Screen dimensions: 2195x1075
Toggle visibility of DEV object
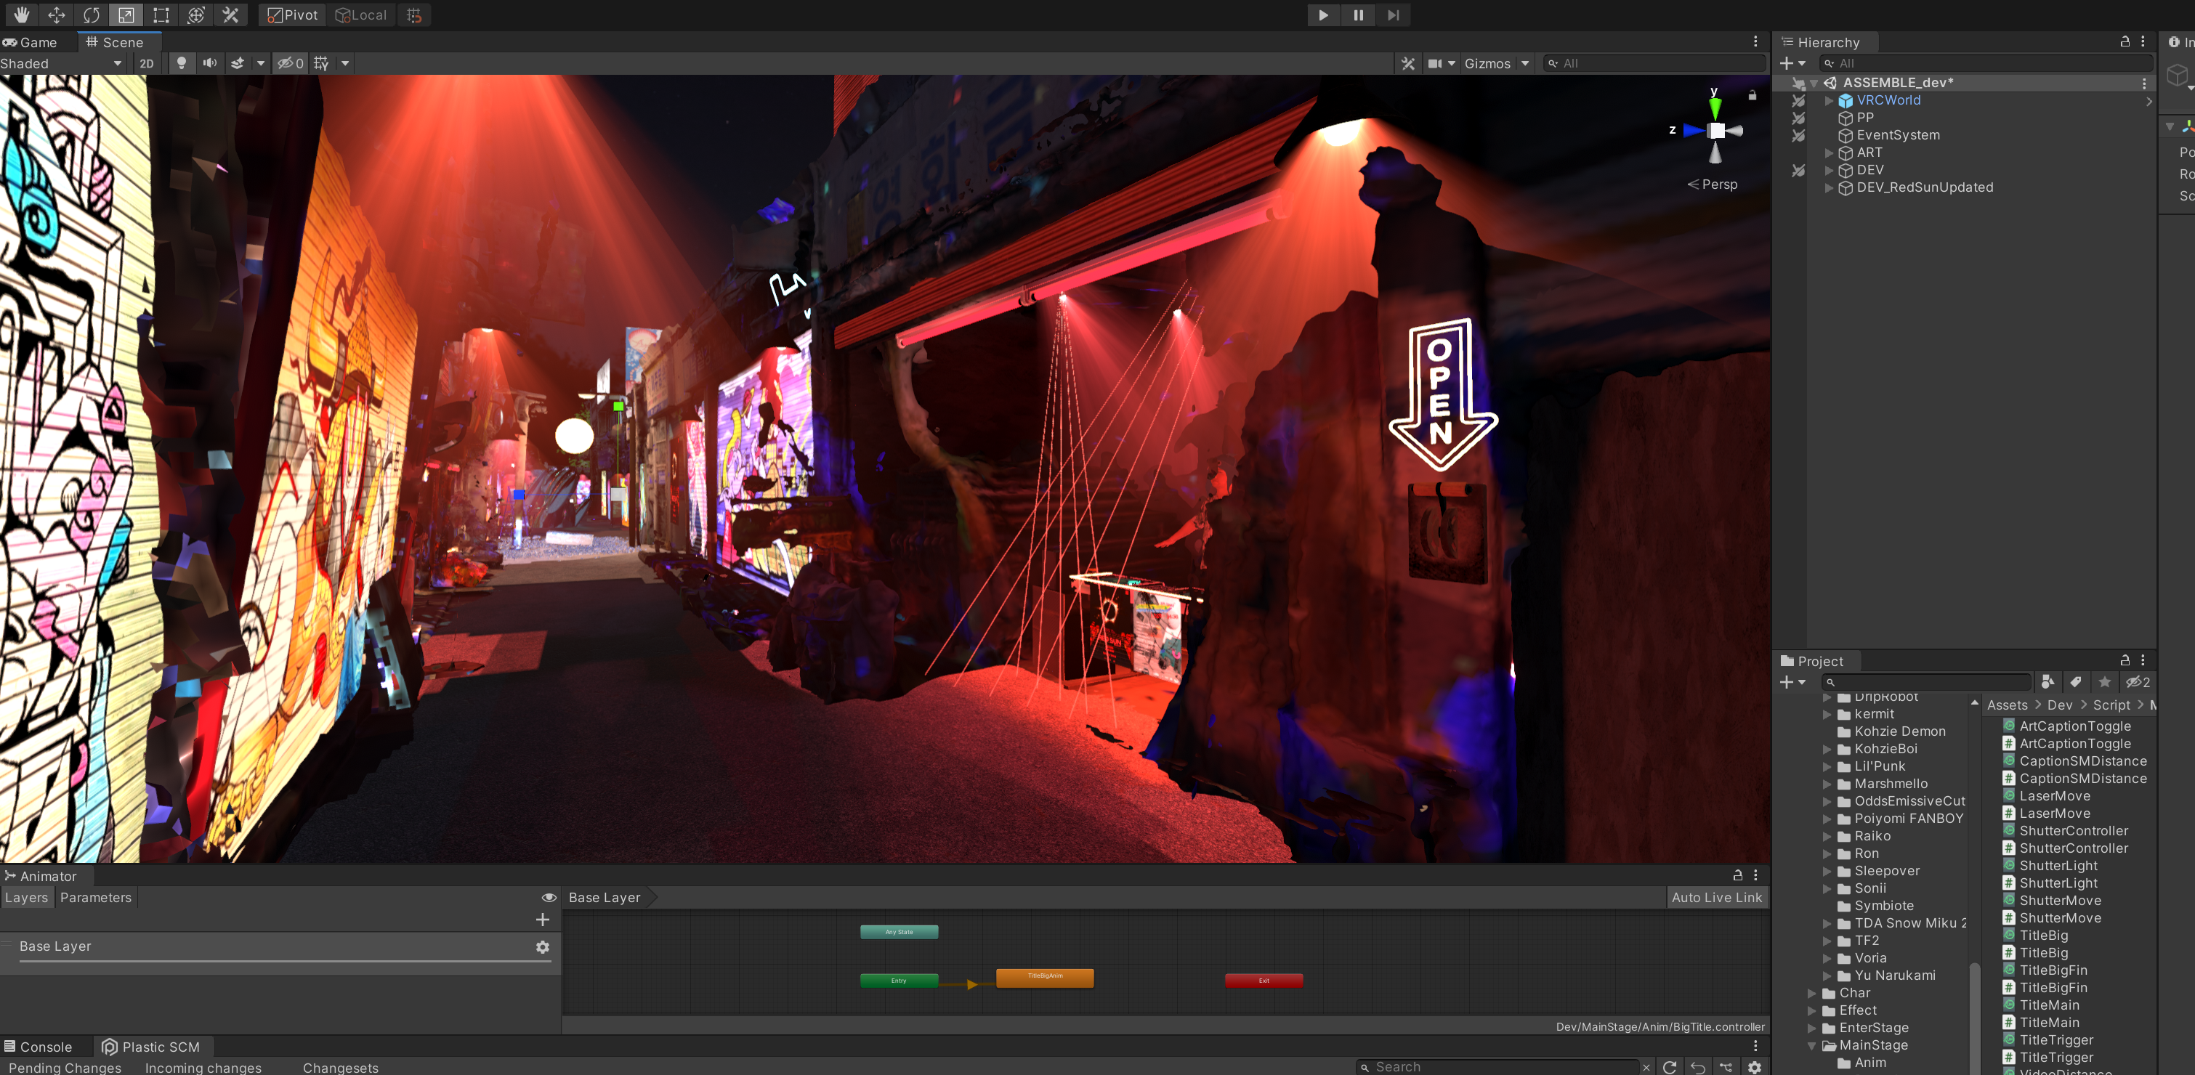click(1797, 171)
